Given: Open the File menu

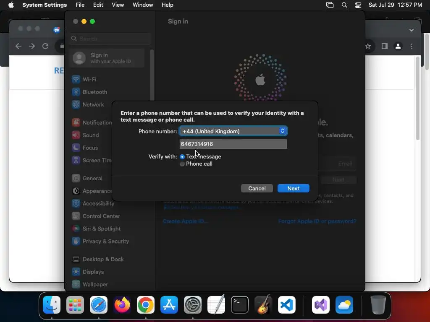Looking at the screenshot, I should pos(80,5).
